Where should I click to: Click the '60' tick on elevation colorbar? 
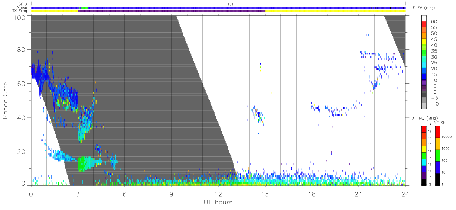click(434, 22)
